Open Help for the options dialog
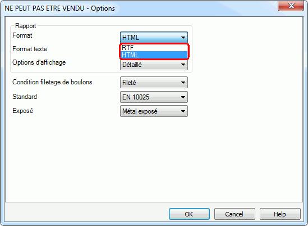The image size is (308, 226). [x=280, y=214]
